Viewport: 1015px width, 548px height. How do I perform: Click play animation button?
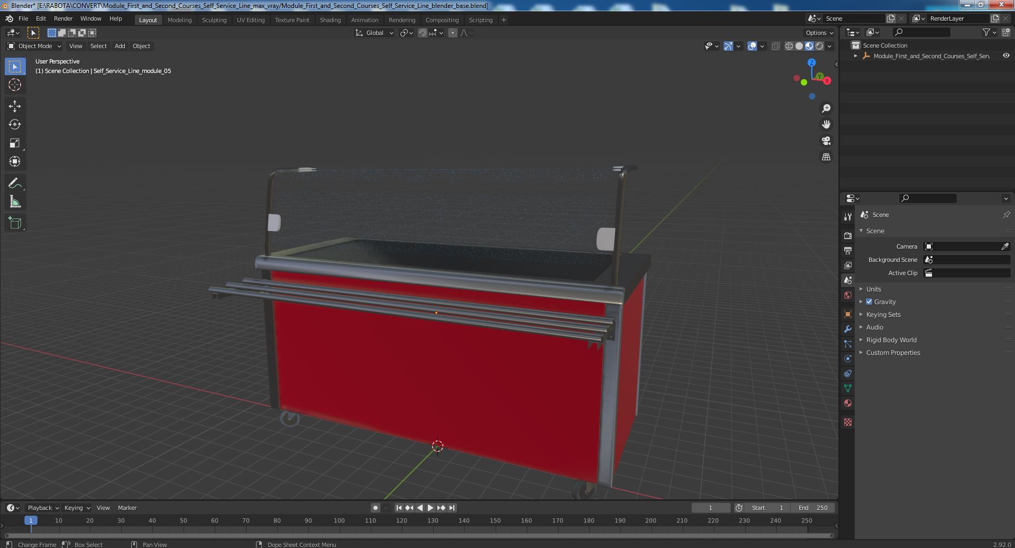click(x=431, y=508)
